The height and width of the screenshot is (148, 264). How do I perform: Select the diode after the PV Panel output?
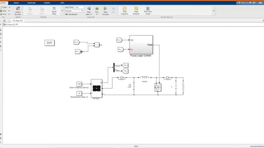[x=122, y=78]
